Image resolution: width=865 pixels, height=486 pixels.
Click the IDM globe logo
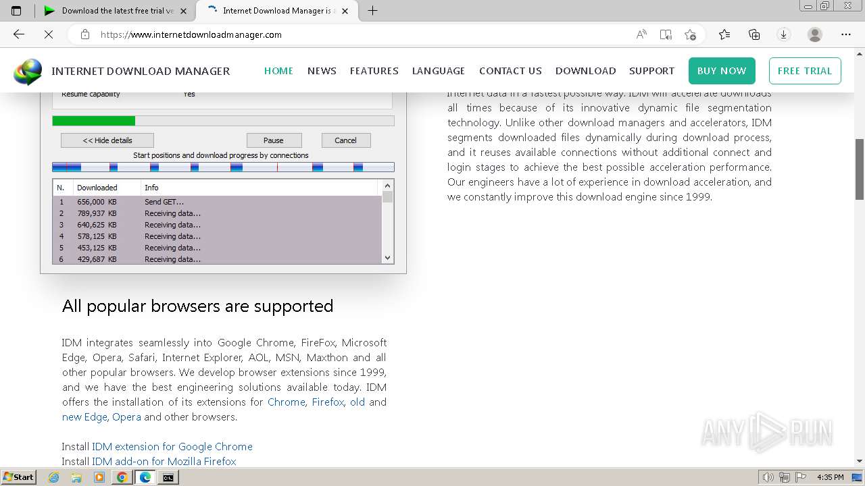point(28,72)
